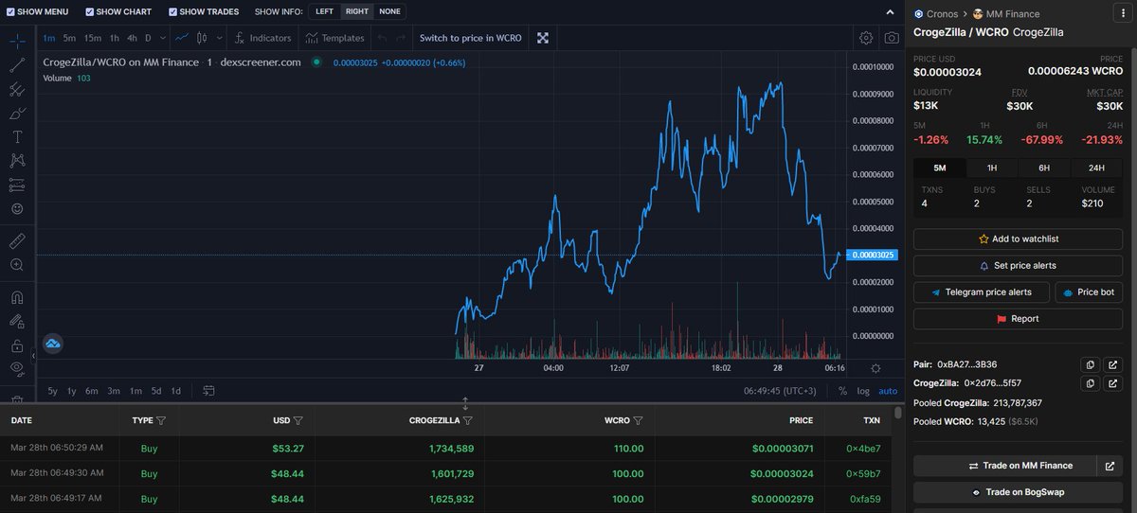
Task: Open time axis settings gear icon
Action: click(x=875, y=368)
